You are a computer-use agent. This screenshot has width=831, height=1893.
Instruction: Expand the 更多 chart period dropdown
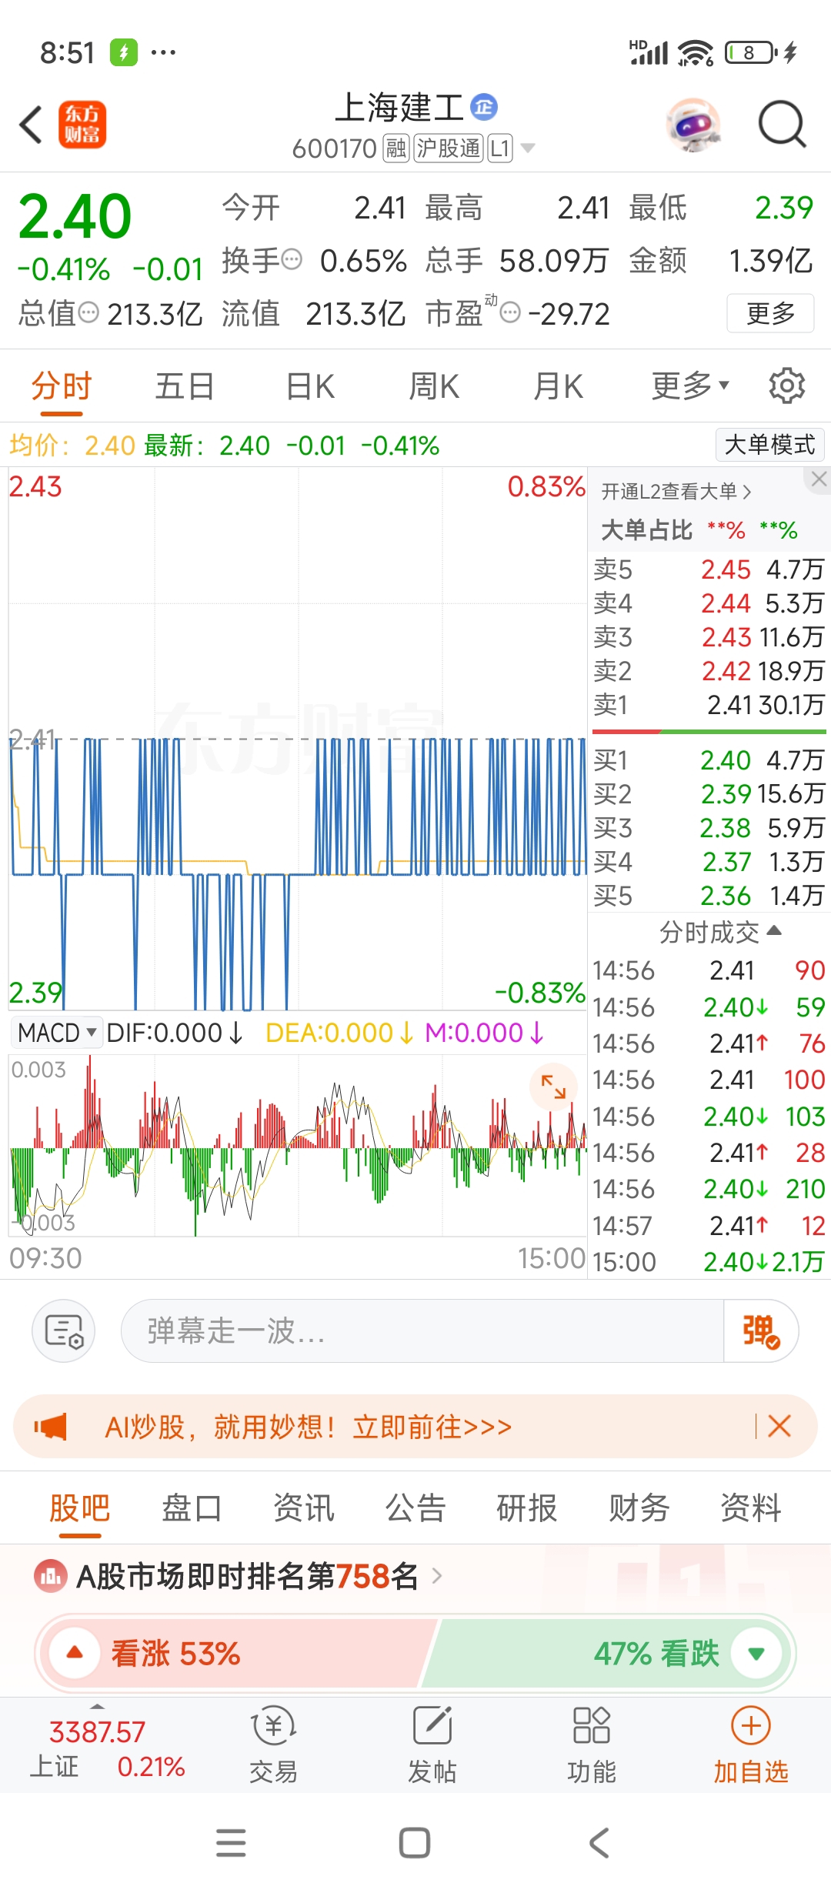tap(690, 386)
